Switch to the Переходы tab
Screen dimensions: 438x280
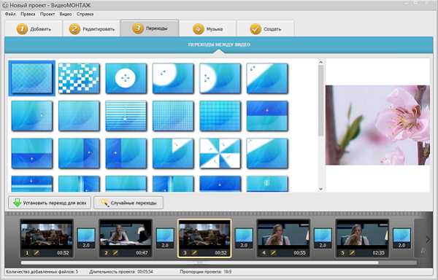pos(150,28)
